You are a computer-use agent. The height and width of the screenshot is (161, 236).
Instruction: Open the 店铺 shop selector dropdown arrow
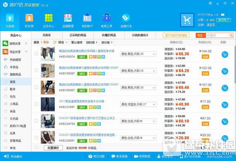pos(219,25)
